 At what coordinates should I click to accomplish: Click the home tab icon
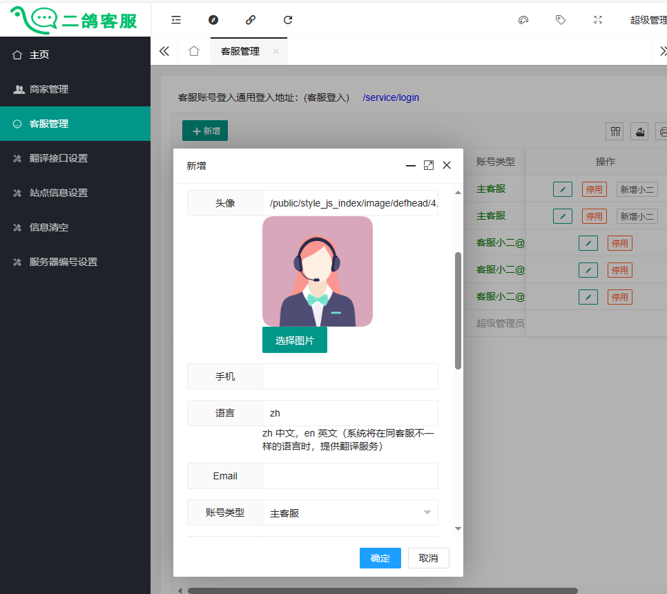tap(194, 51)
